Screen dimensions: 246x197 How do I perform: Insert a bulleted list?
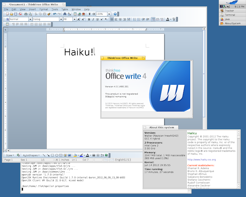click(139, 19)
